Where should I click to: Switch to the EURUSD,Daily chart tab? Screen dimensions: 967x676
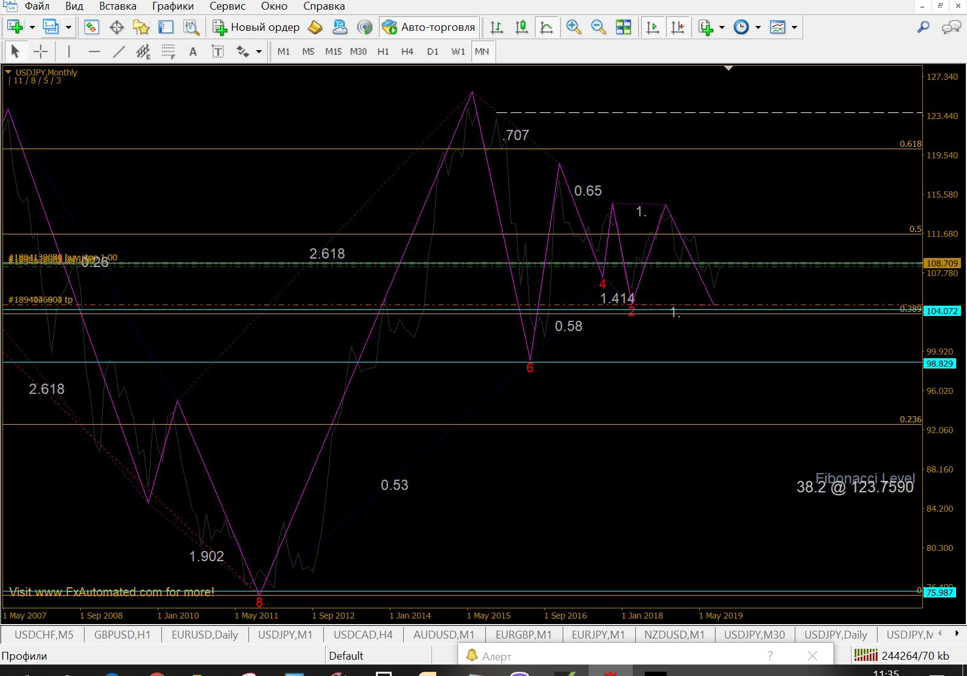click(205, 634)
